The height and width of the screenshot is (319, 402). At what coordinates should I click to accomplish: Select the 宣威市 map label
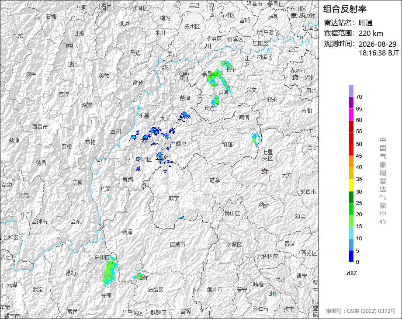pos(177,244)
